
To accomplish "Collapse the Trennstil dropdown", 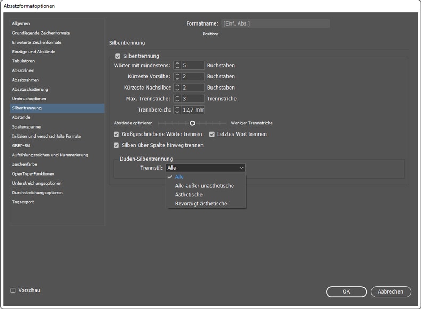I will [x=205, y=168].
